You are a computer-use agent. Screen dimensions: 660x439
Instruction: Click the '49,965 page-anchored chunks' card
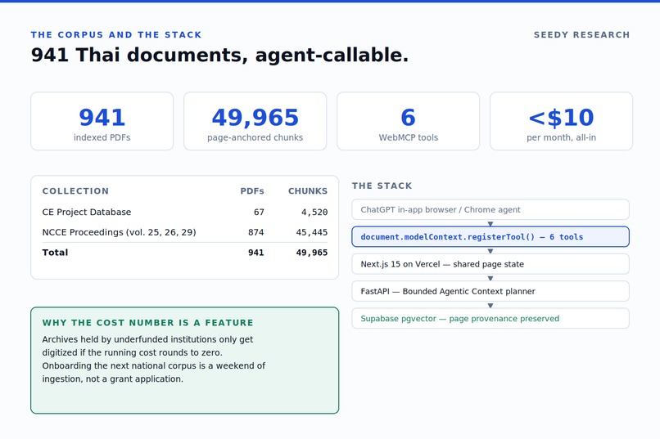pos(255,121)
